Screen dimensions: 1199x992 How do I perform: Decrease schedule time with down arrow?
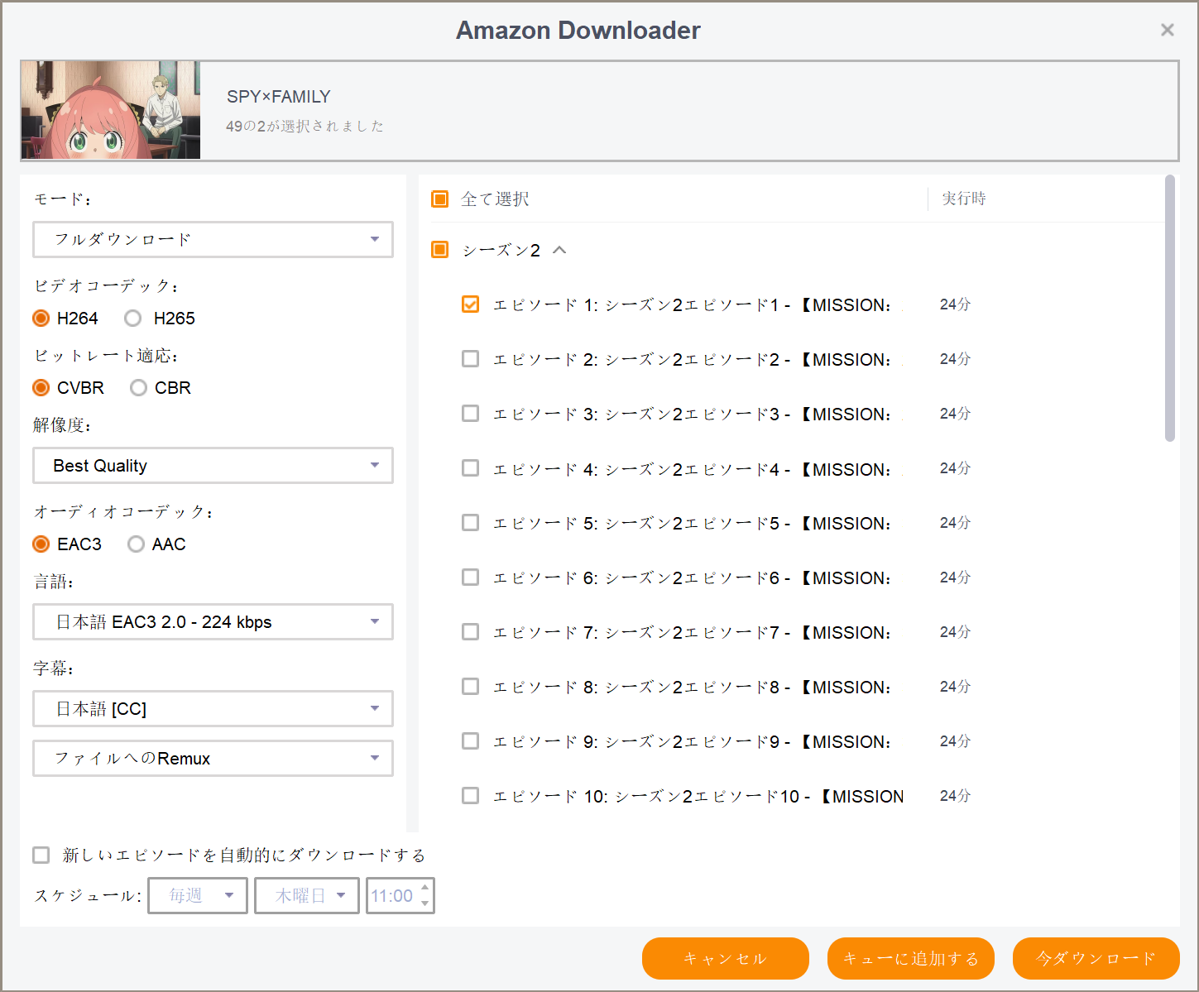coord(425,903)
